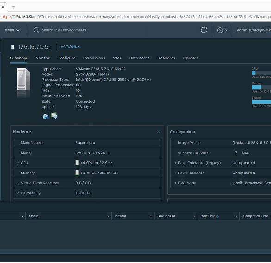Click the large server tower image
The image size is (271, 263).
click(x=23, y=79)
